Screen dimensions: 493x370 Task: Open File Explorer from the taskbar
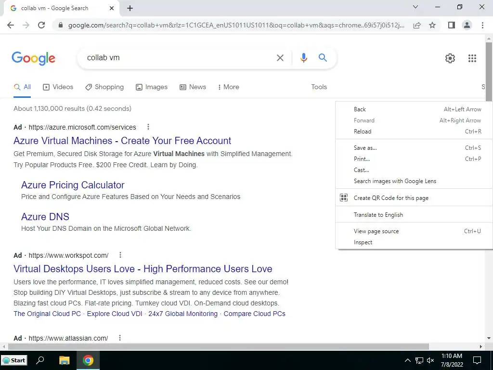click(x=64, y=360)
